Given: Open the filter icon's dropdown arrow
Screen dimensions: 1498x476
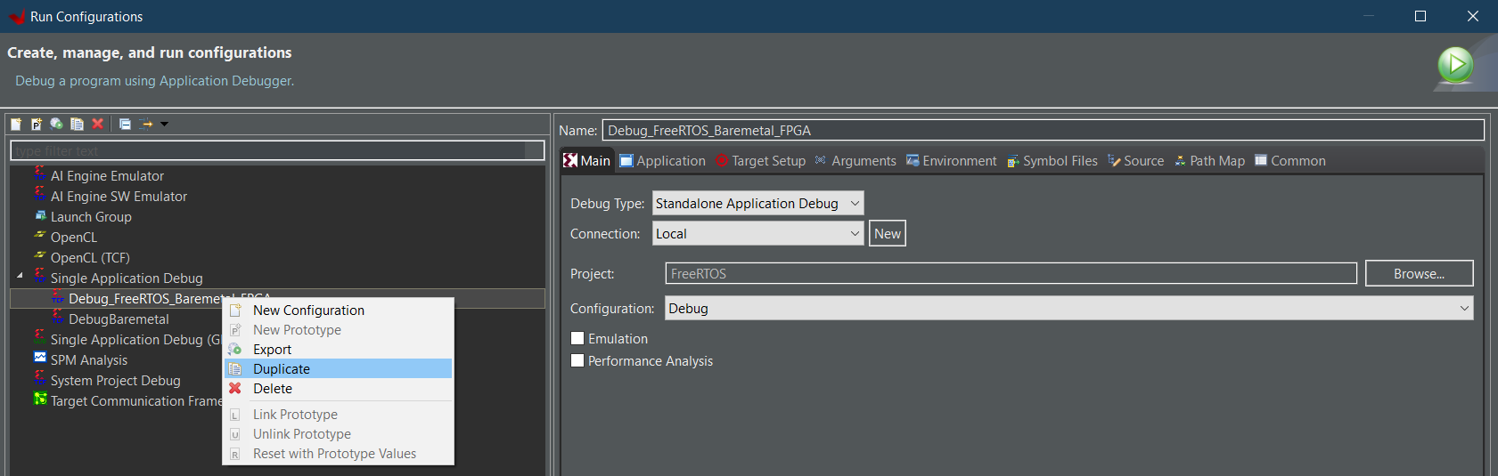Looking at the screenshot, I should click(x=164, y=124).
